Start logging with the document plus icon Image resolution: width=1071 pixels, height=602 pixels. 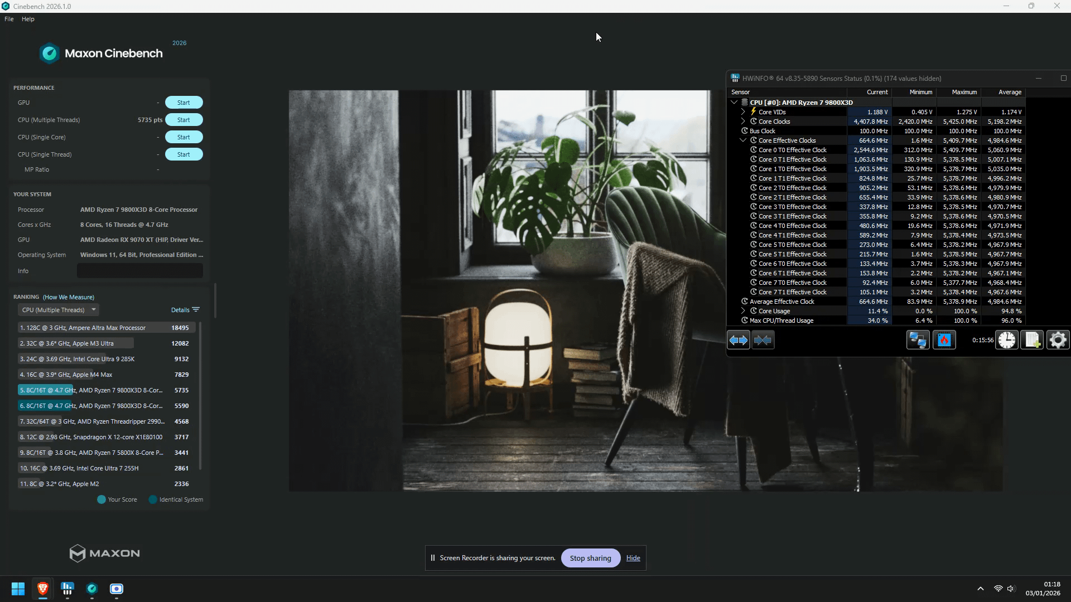coord(1032,340)
